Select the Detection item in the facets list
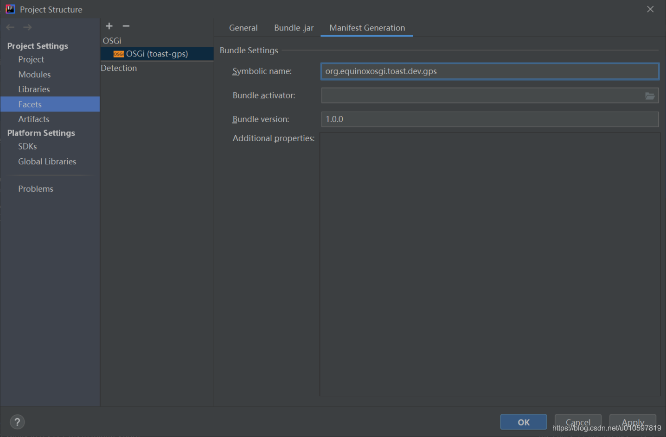The width and height of the screenshot is (666, 437). [119, 68]
